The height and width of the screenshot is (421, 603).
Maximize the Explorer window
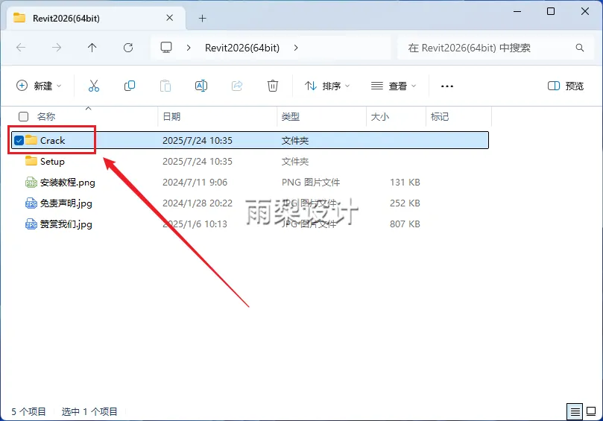point(551,11)
